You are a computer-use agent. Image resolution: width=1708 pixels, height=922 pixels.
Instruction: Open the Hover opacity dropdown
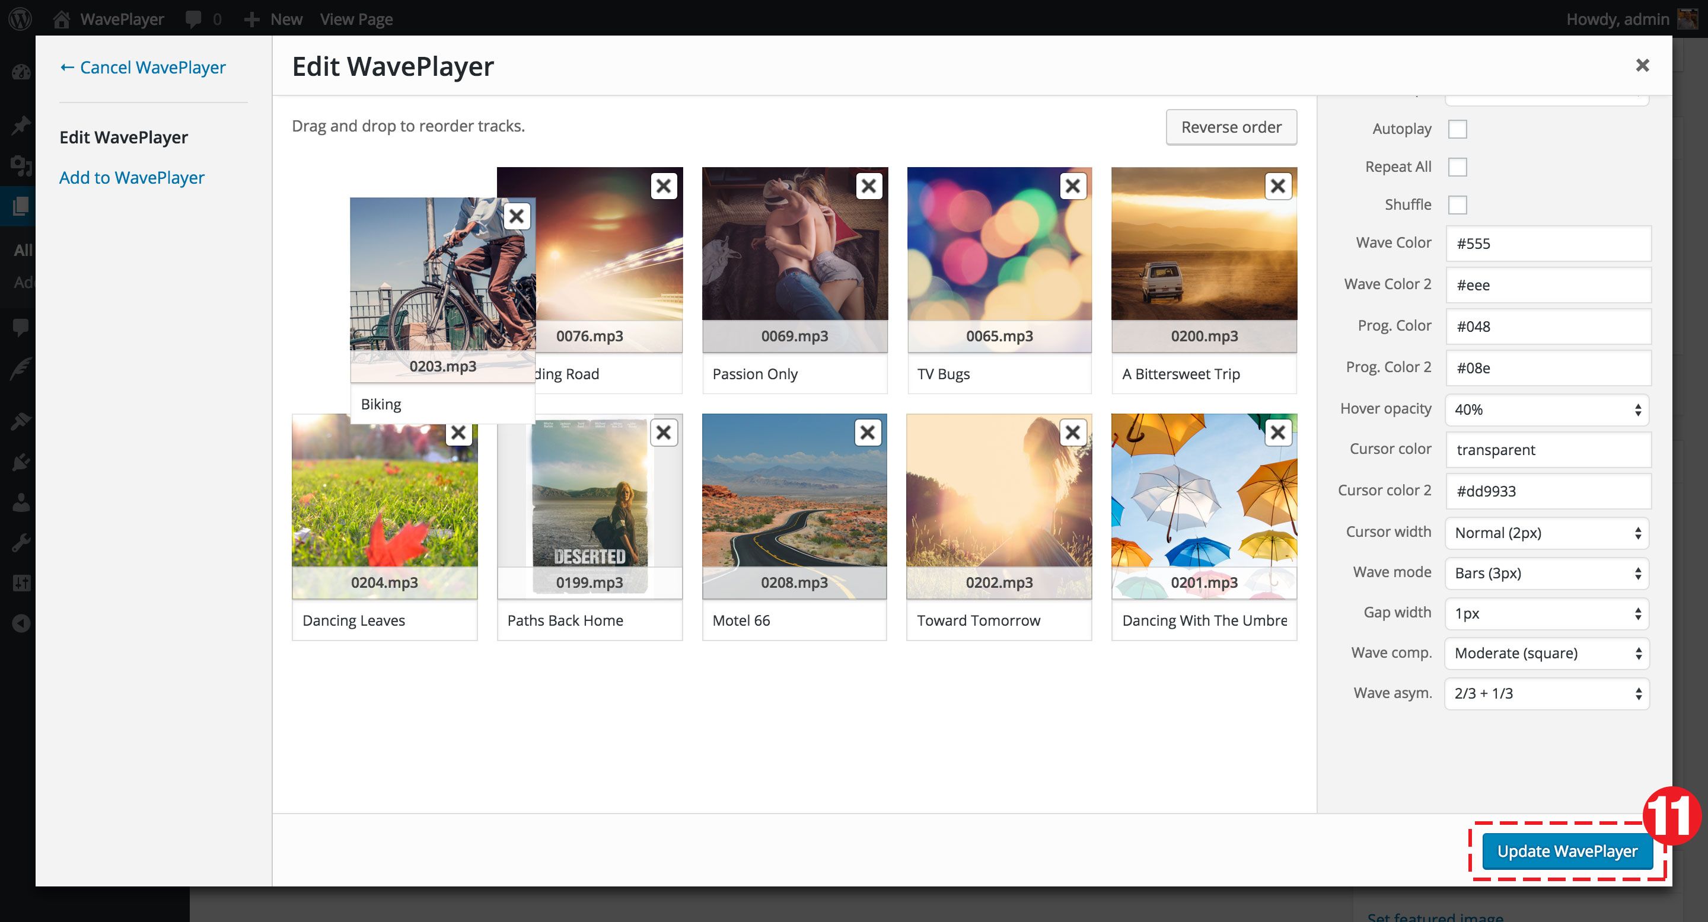pyautogui.click(x=1546, y=410)
